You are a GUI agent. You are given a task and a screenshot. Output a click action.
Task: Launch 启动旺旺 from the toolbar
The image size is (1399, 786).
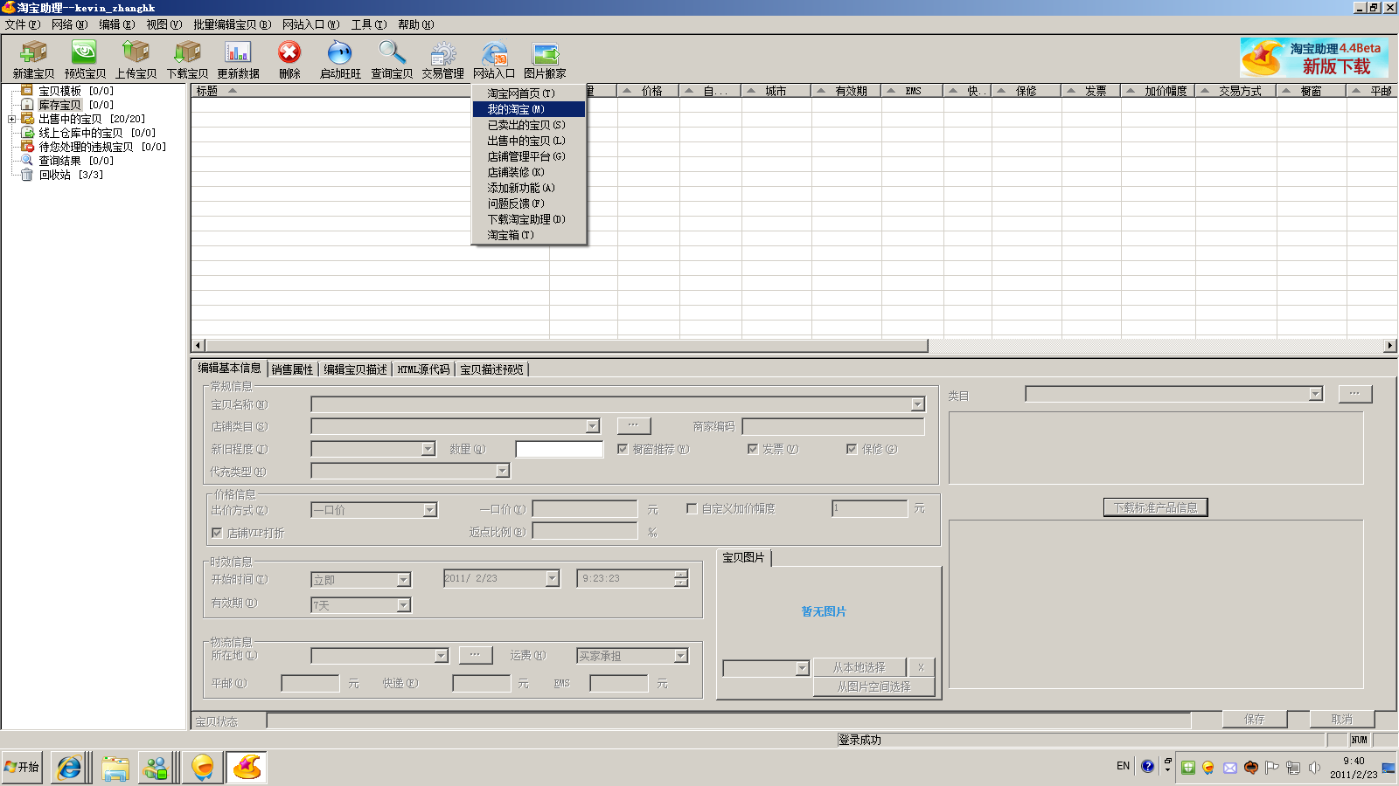pyautogui.click(x=340, y=59)
